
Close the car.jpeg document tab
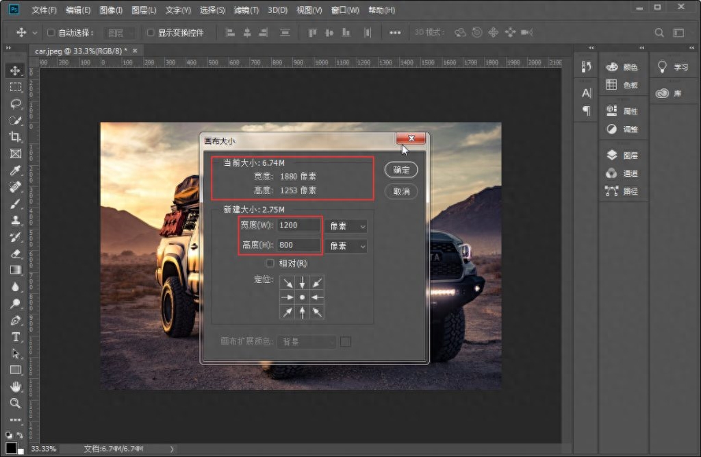(135, 51)
